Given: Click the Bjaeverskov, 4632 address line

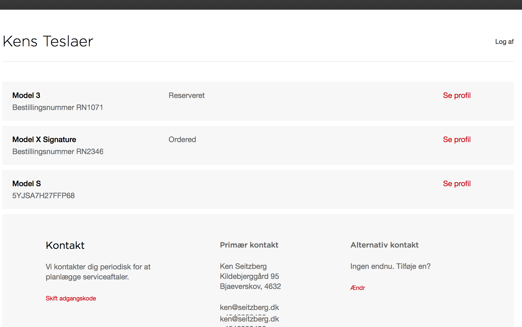Looking at the screenshot, I should pos(250,286).
